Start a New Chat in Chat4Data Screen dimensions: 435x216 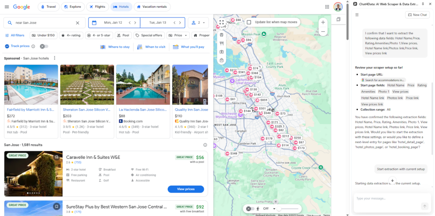point(417,15)
